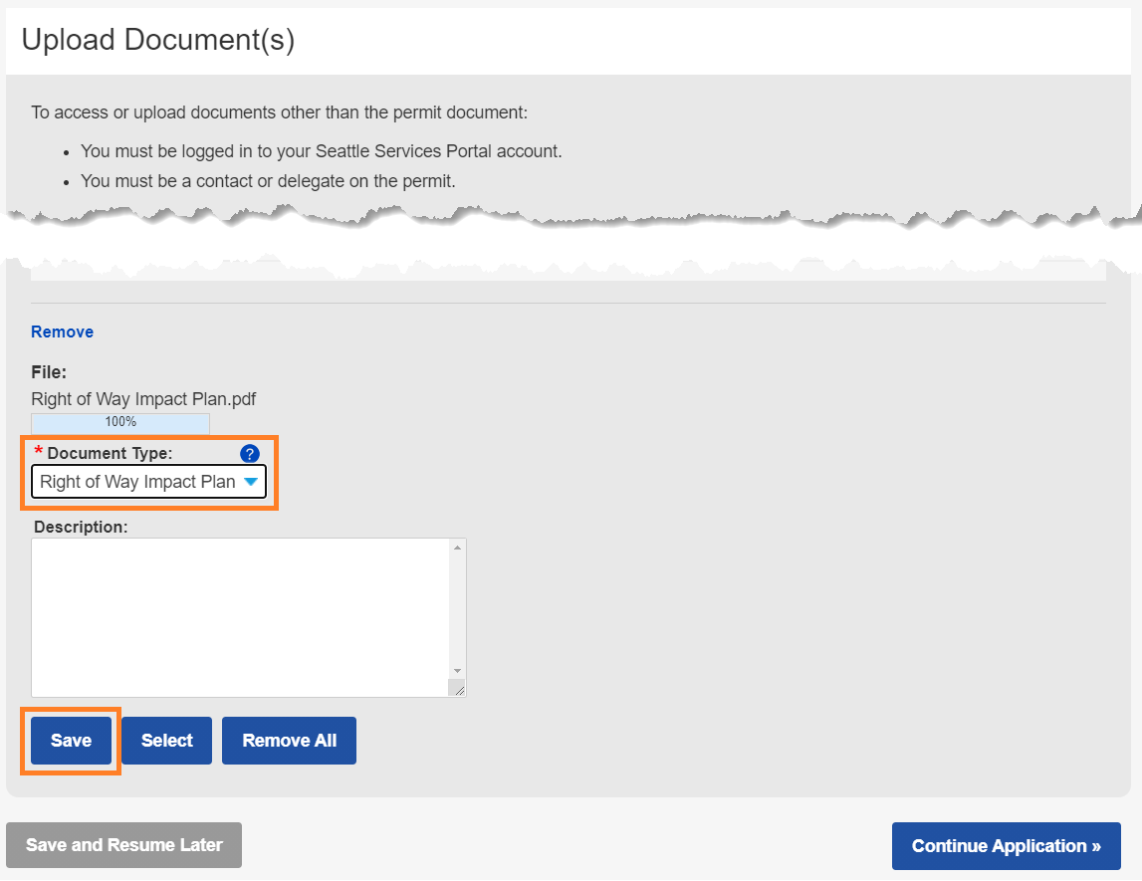Image resolution: width=1142 pixels, height=881 pixels.
Task: Save the uploaded document
Action: (71, 741)
